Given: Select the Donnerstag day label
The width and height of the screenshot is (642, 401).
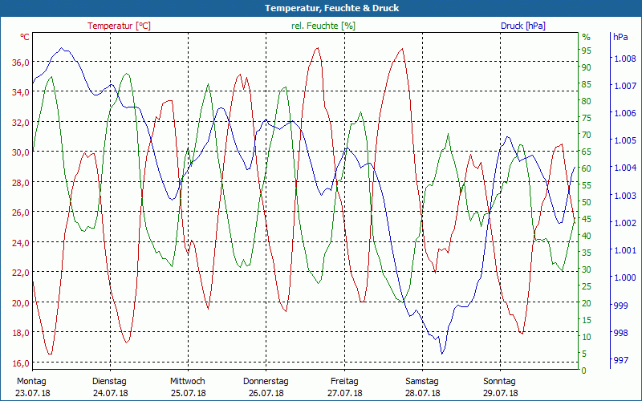Looking at the screenshot, I should tap(266, 381).
